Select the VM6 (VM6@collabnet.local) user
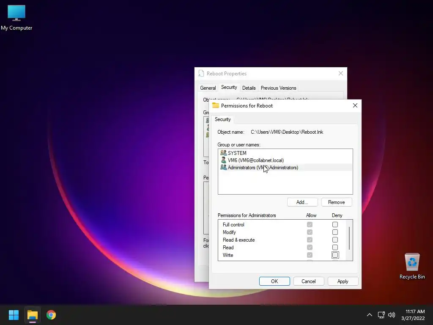Screen dimensions: 433x325 coord(285,160)
